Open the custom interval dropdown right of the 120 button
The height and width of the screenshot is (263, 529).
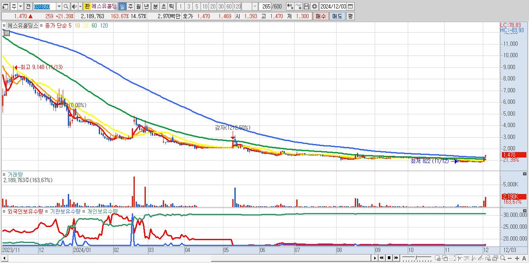[255, 6]
